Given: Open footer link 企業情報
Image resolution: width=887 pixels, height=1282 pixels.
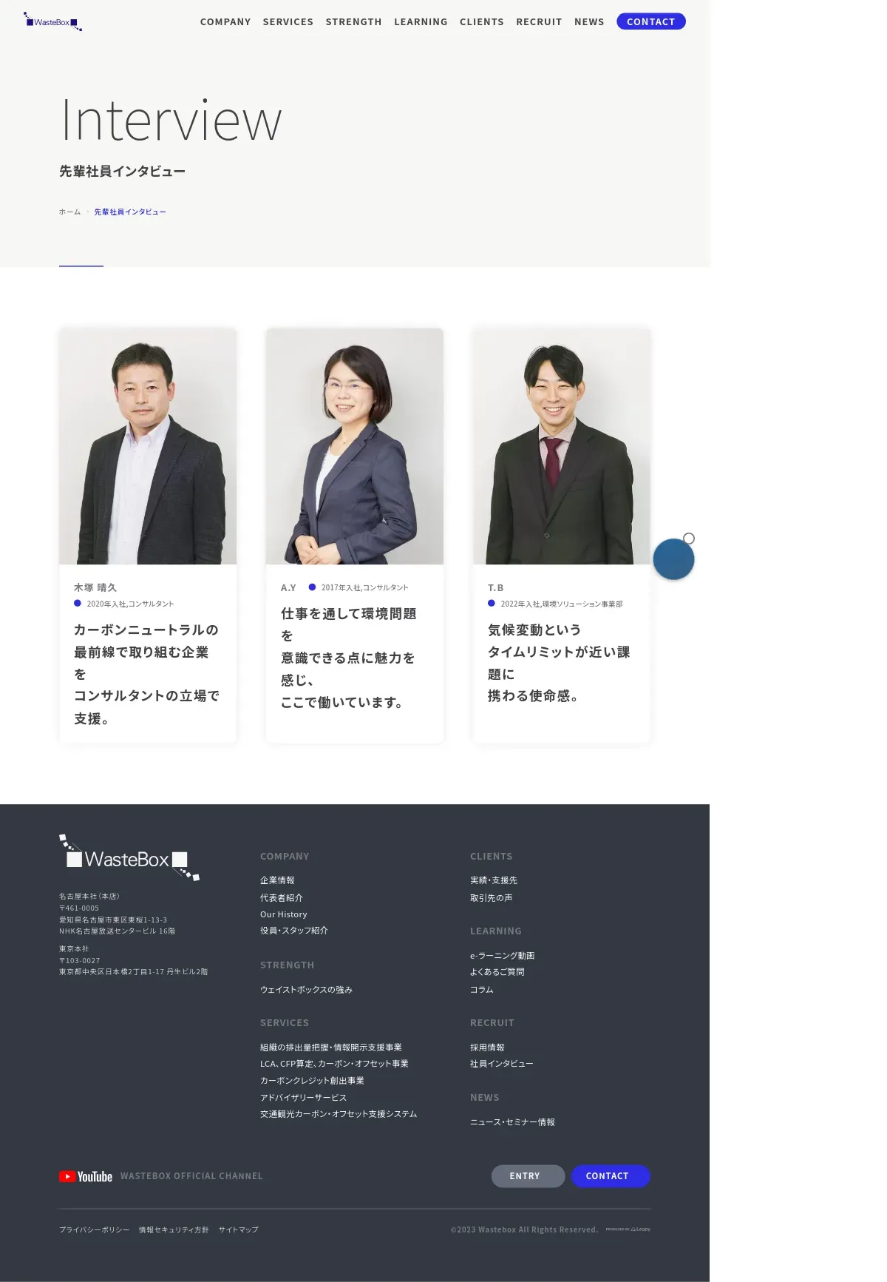Looking at the screenshot, I should coord(277,880).
